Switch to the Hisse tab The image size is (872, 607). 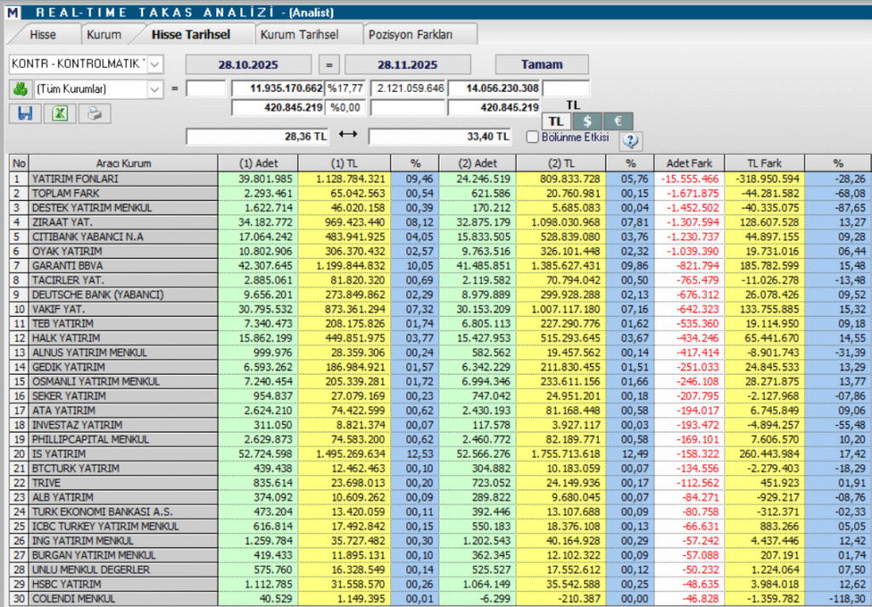click(44, 34)
